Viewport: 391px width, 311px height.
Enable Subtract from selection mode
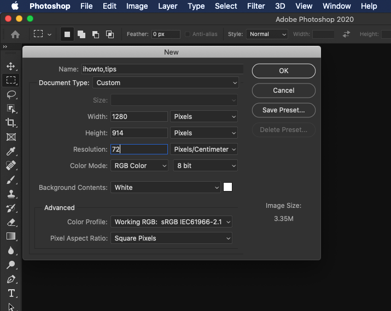click(x=95, y=34)
